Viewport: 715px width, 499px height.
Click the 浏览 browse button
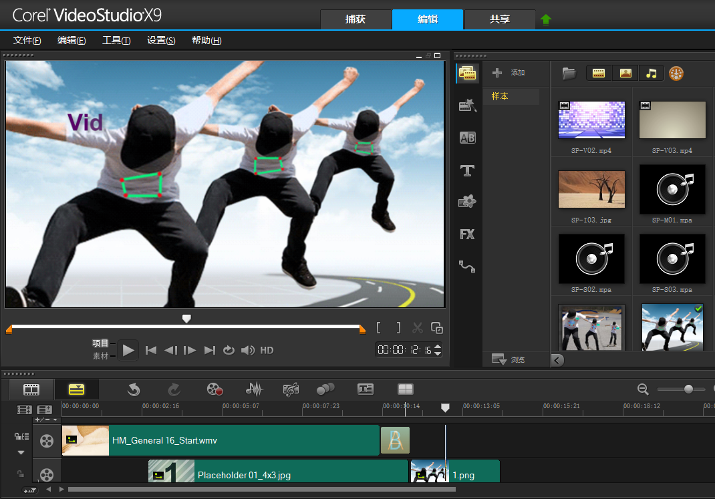pyautogui.click(x=509, y=359)
